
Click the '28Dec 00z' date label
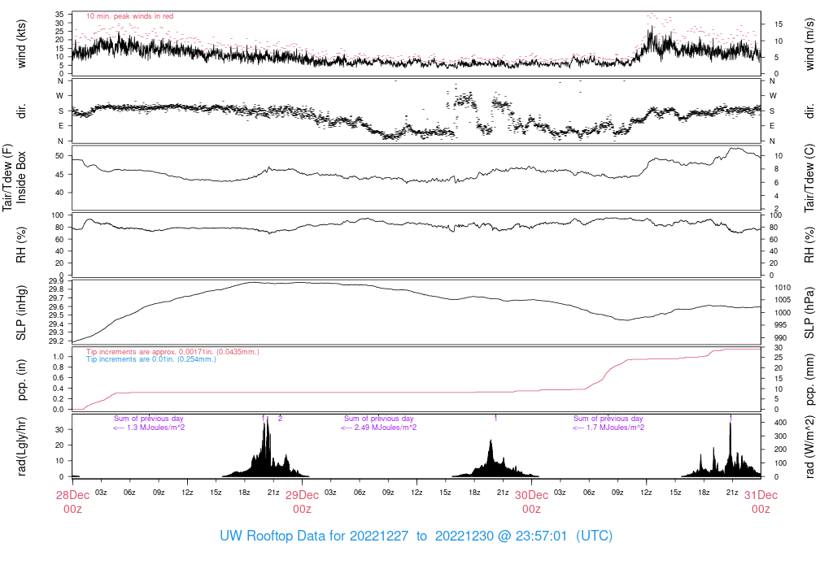(72, 502)
